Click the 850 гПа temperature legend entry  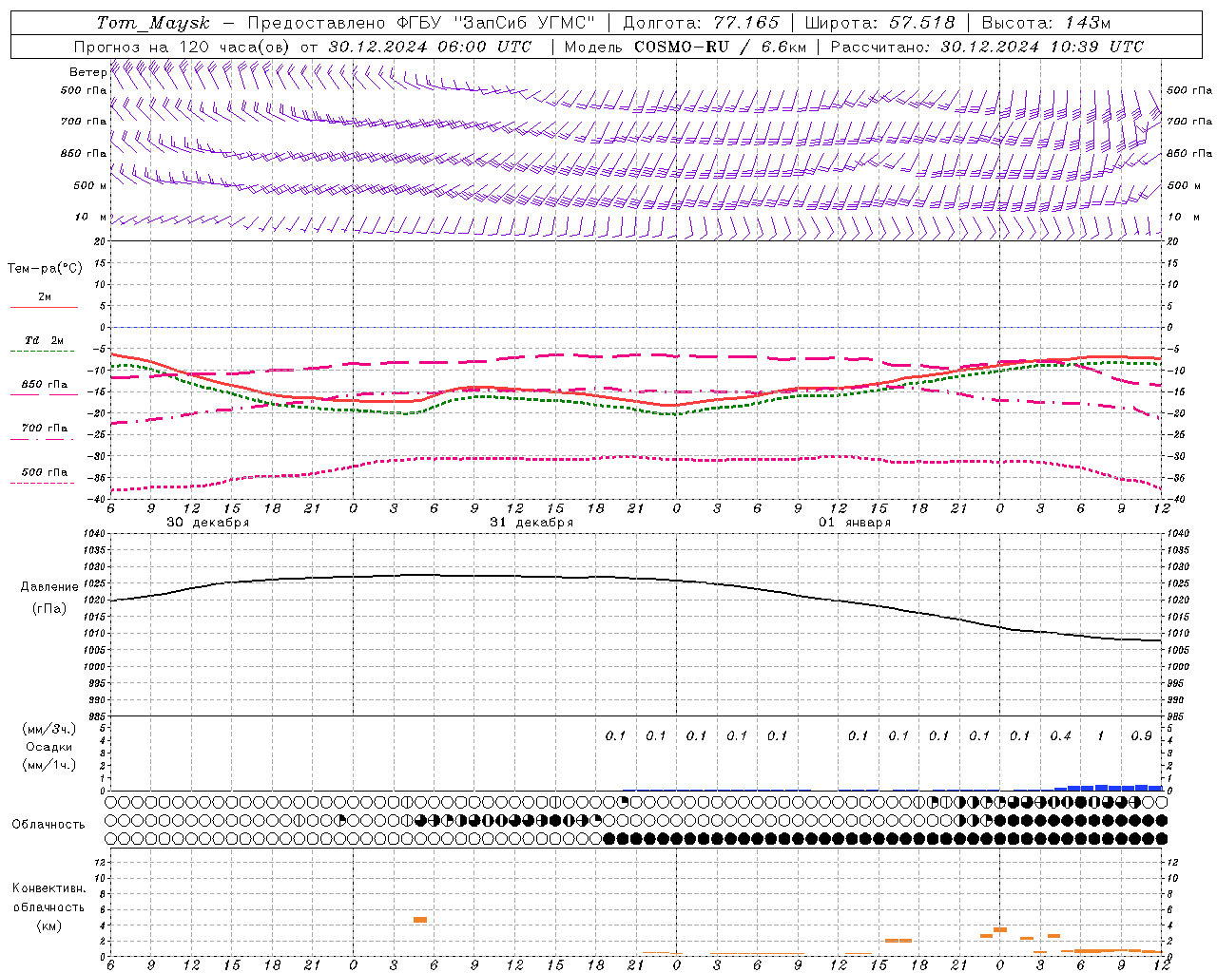pyautogui.click(x=45, y=385)
